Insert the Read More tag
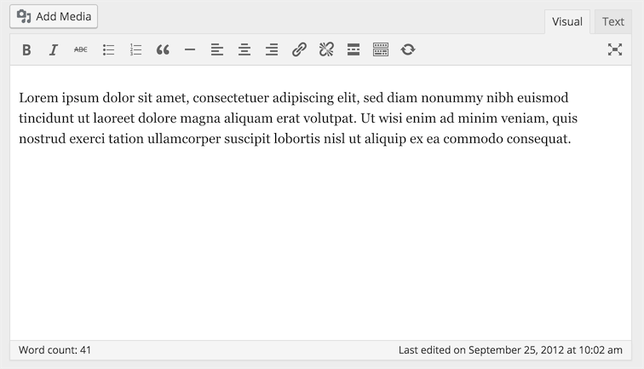This screenshot has height=369, width=644. 354,50
